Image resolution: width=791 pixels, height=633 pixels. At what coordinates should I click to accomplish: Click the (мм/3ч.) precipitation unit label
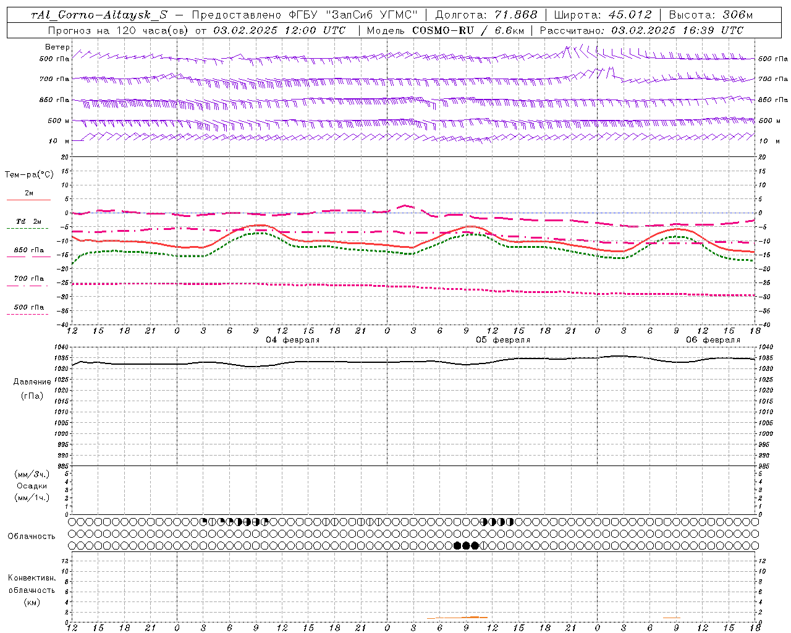click(x=32, y=474)
